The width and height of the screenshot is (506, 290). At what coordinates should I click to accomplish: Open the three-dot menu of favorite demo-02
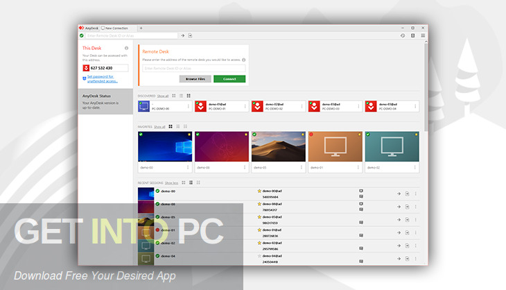pos(415,167)
